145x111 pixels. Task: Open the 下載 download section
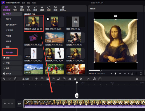click(12, 63)
